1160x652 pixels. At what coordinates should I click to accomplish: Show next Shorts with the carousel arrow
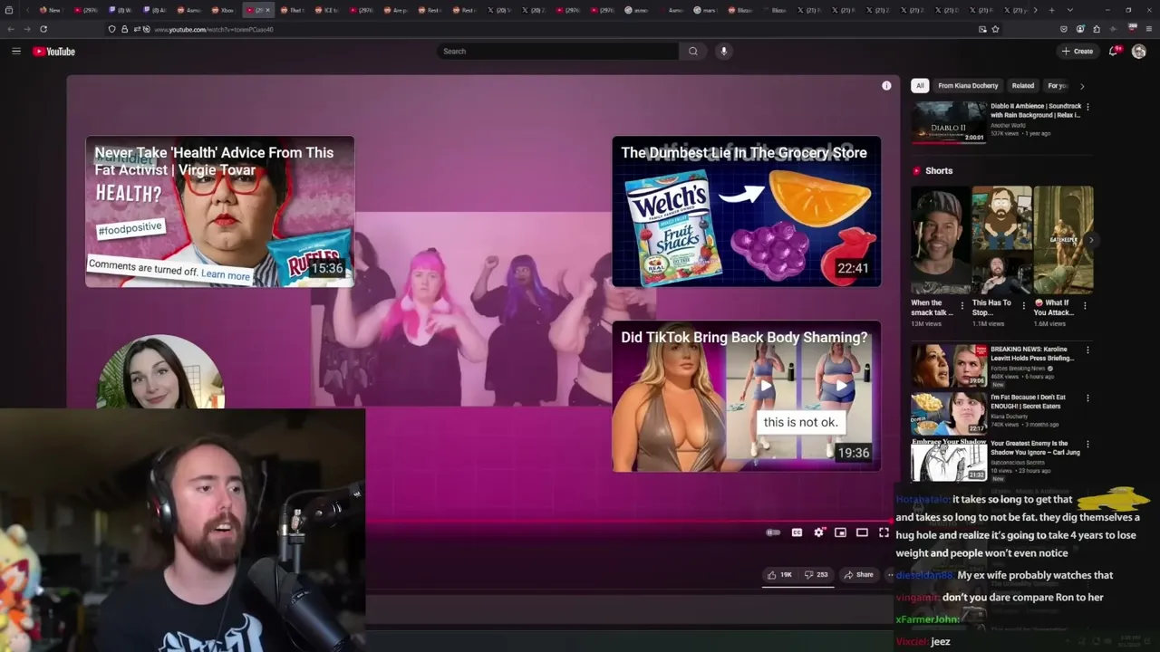tap(1091, 240)
